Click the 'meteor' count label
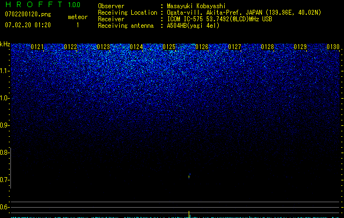This screenshot has height=218, width=344. pos(78,17)
